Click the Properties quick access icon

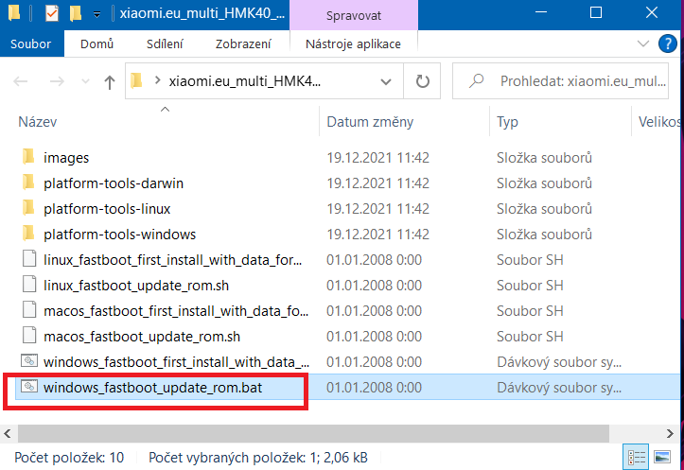(x=51, y=13)
